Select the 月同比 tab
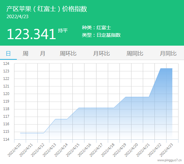Image resolution: width=184 pixels, height=164 pixels. pos(168,54)
